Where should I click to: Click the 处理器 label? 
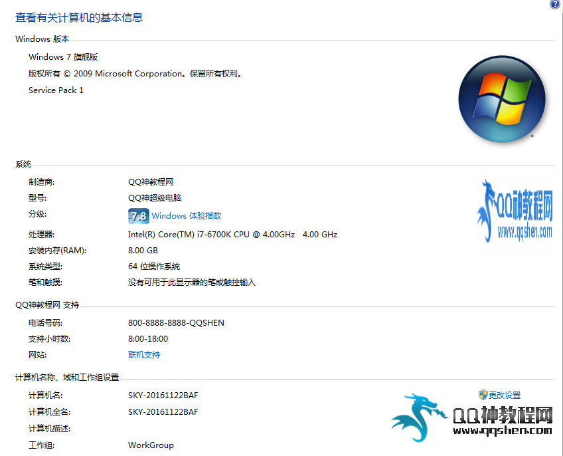click(42, 235)
